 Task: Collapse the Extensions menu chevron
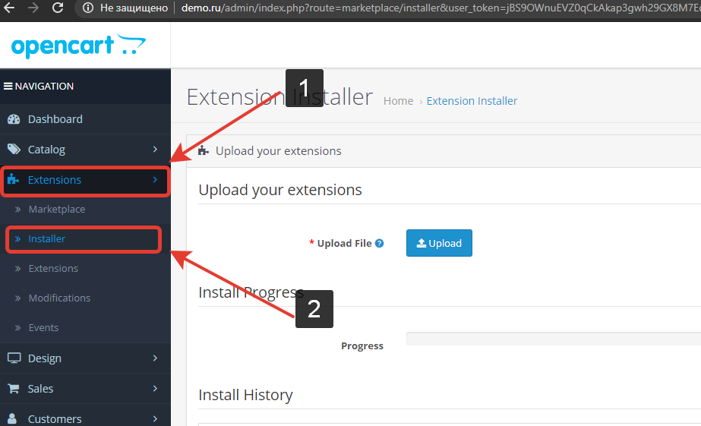(x=155, y=180)
